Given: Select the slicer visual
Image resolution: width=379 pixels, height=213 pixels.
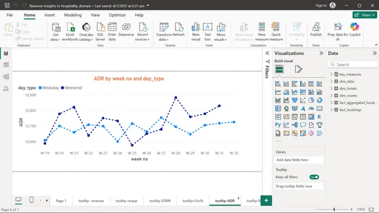Looking at the screenshot, I should 294,117.
